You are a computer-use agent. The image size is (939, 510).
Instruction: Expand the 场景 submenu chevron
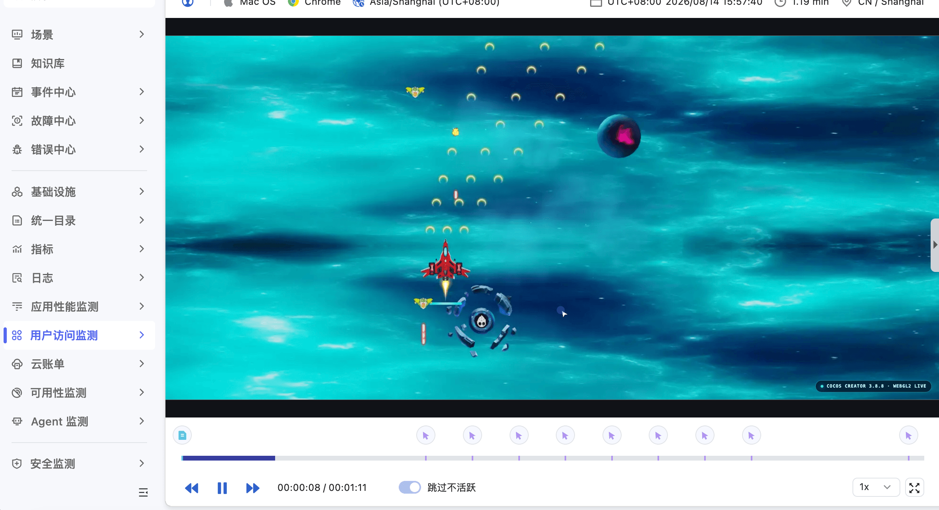[x=142, y=35]
